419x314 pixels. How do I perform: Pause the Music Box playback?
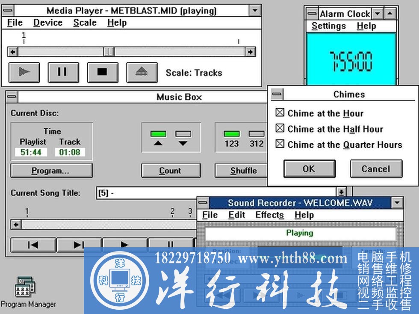tap(171, 245)
